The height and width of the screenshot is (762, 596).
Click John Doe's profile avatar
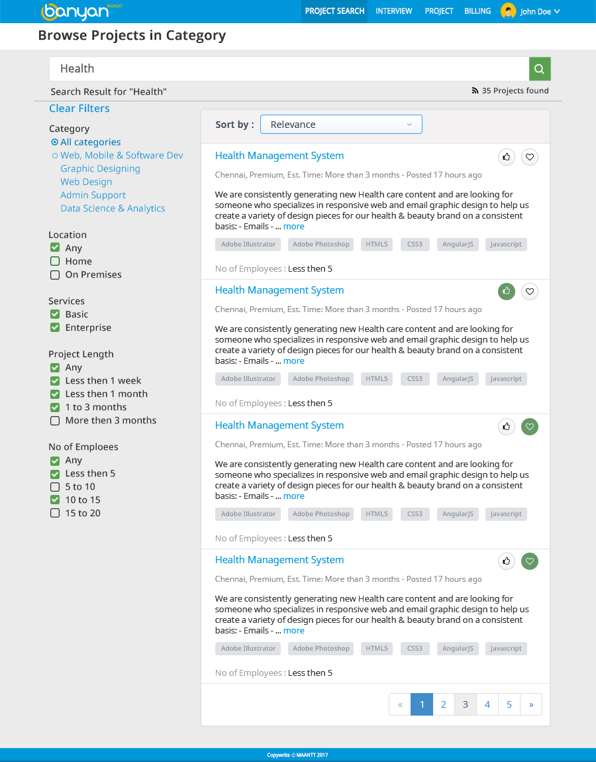(x=508, y=11)
